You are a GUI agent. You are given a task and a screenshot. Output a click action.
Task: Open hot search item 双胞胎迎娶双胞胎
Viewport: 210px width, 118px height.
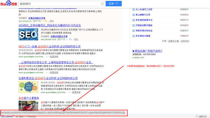point(144,25)
